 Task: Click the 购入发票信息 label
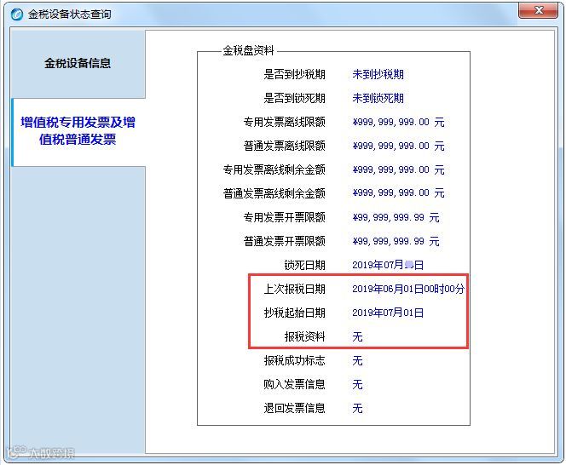coord(294,384)
